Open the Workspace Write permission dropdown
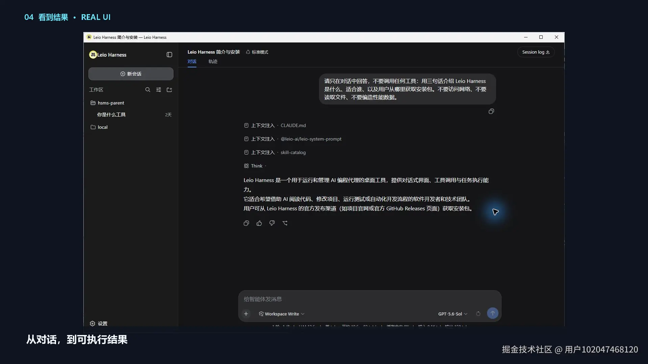This screenshot has width=648, height=364. pos(282,314)
